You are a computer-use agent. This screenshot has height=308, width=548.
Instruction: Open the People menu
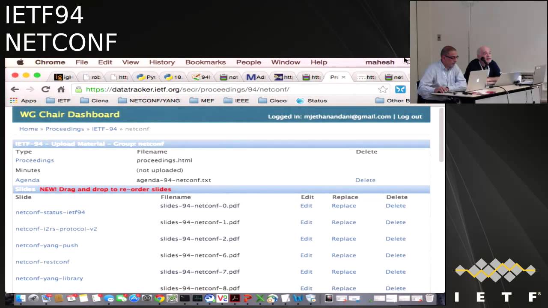[249, 62]
